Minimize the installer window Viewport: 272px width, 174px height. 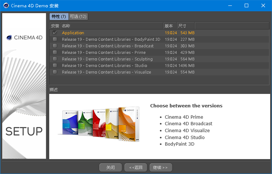tap(230, 5)
